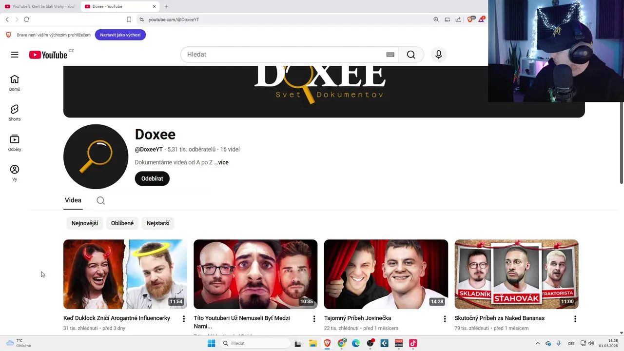Select the Videa channel tab
The width and height of the screenshot is (624, 351).
73,200
